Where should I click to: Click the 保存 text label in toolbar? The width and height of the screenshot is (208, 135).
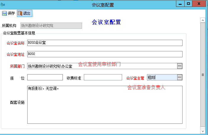point(11,13)
